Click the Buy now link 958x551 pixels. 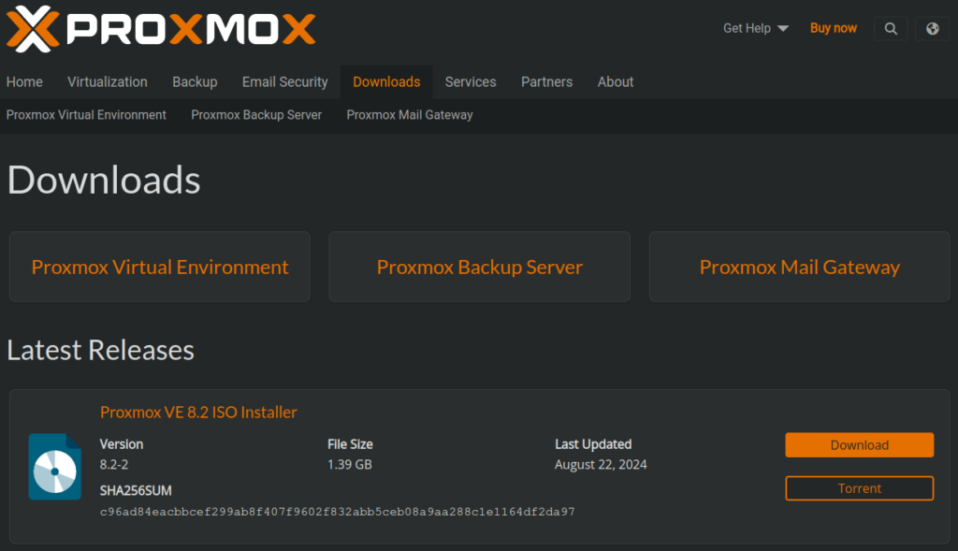pyautogui.click(x=833, y=28)
